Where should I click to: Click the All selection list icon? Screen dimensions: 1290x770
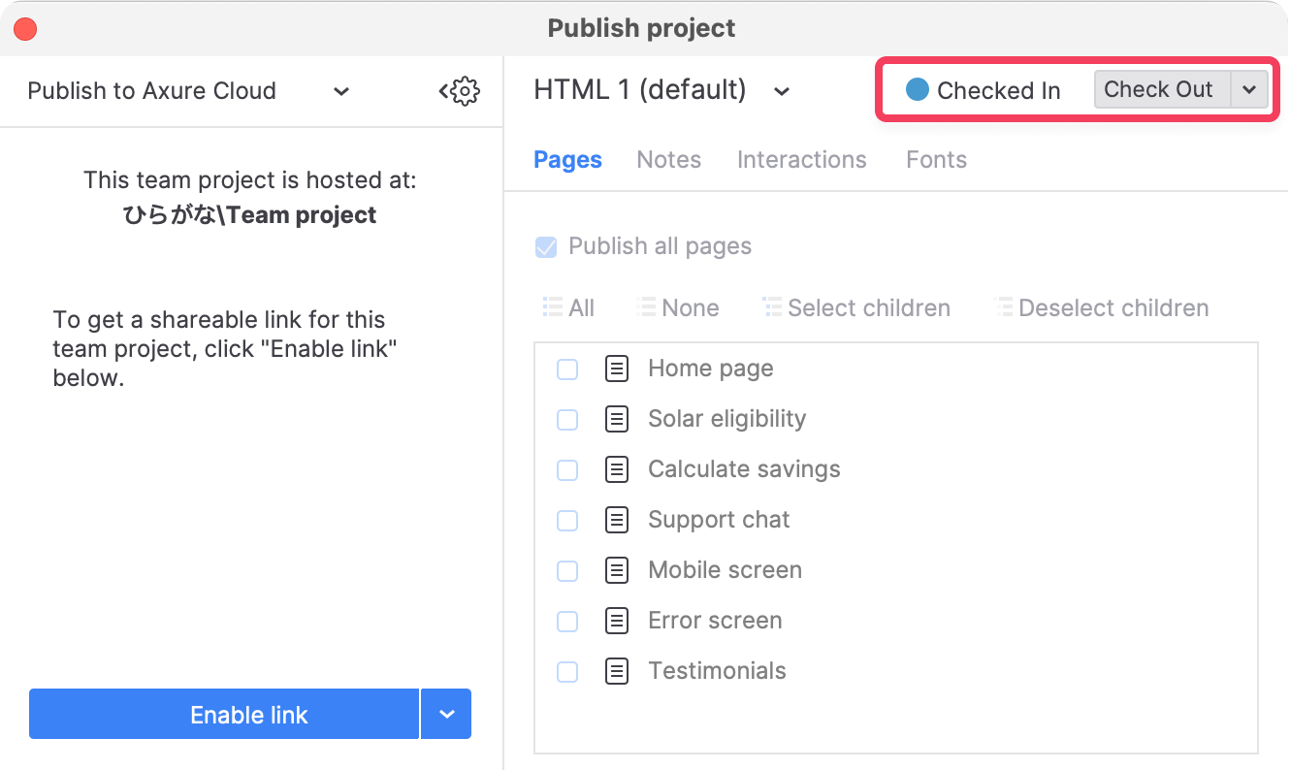pyautogui.click(x=553, y=308)
